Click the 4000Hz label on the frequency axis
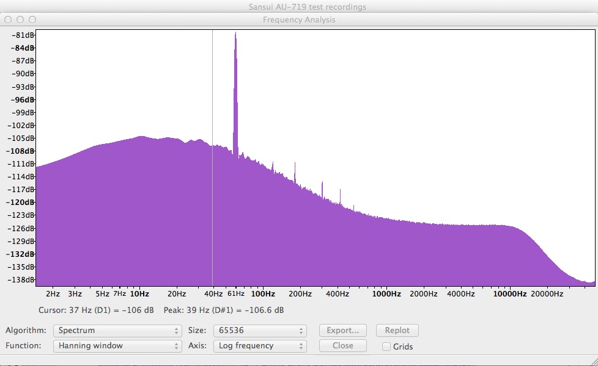The width and height of the screenshot is (598, 366). pos(460,293)
